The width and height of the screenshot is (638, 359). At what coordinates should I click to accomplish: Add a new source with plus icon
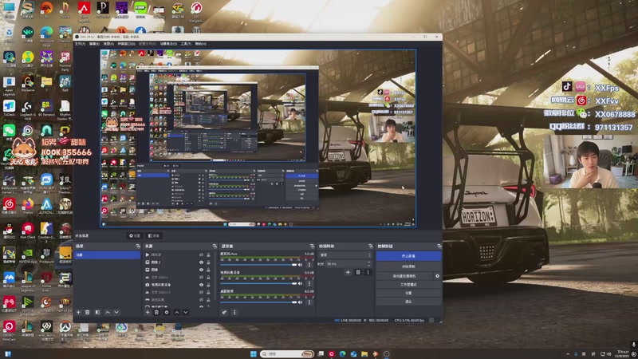pos(148,312)
